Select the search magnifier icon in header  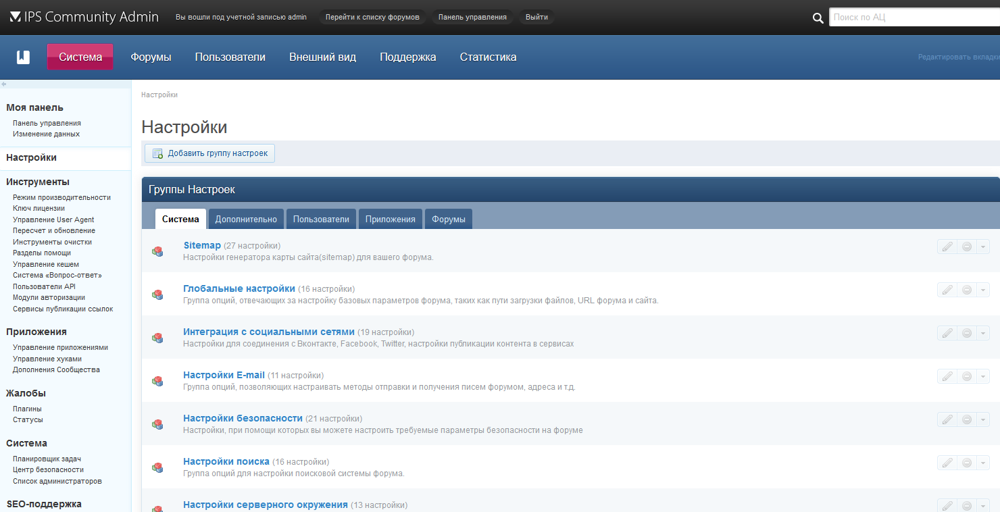click(818, 17)
